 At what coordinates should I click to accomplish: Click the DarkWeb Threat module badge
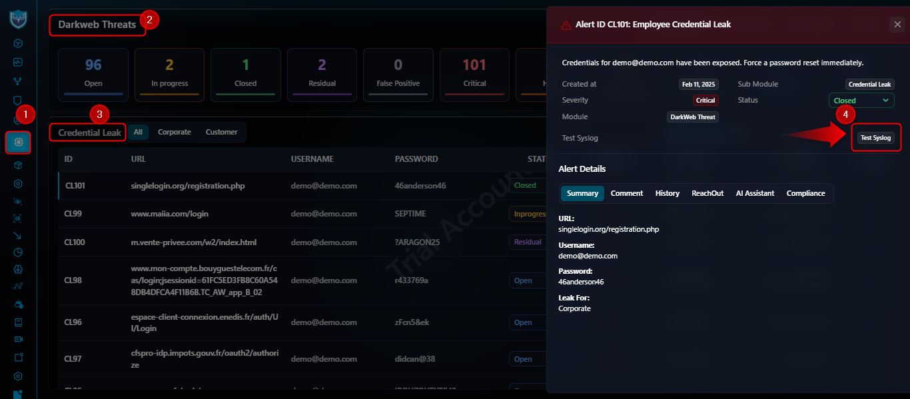693,117
